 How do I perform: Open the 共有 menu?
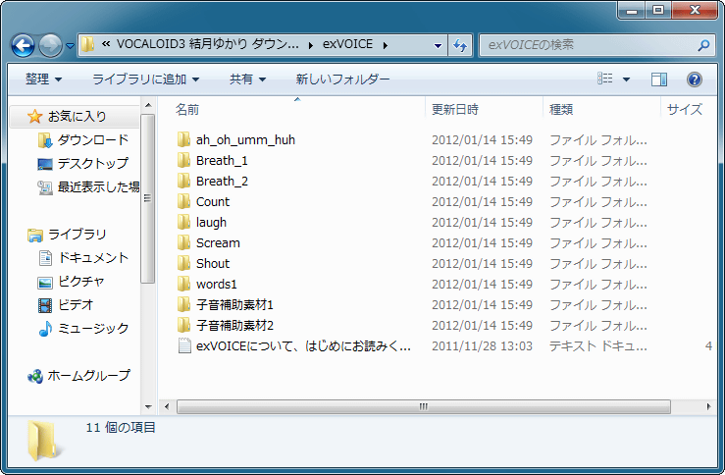click(x=248, y=79)
